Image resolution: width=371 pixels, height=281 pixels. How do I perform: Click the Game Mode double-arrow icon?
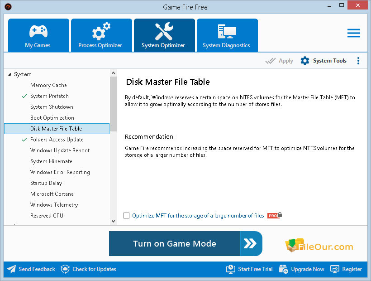(x=250, y=243)
